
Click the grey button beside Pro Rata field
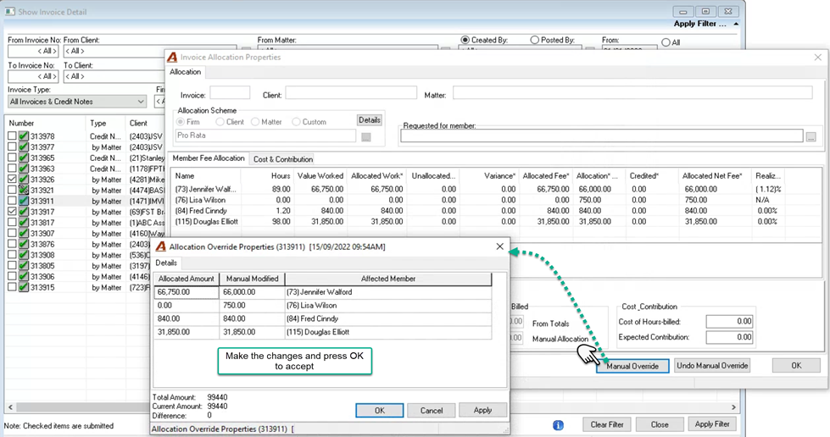pos(365,137)
